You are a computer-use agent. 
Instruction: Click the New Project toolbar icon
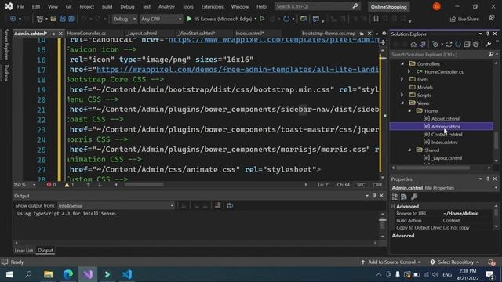pyautogui.click(x=40, y=19)
